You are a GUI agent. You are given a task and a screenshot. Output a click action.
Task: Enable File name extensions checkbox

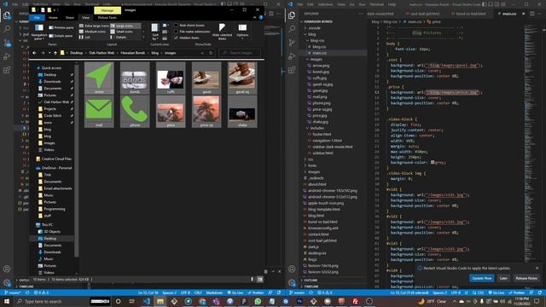pyautogui.click(x=177, y=32)
